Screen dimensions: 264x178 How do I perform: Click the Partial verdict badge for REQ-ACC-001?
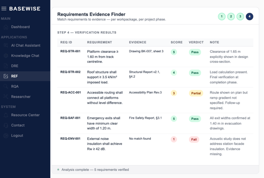(x=195, y=93)
